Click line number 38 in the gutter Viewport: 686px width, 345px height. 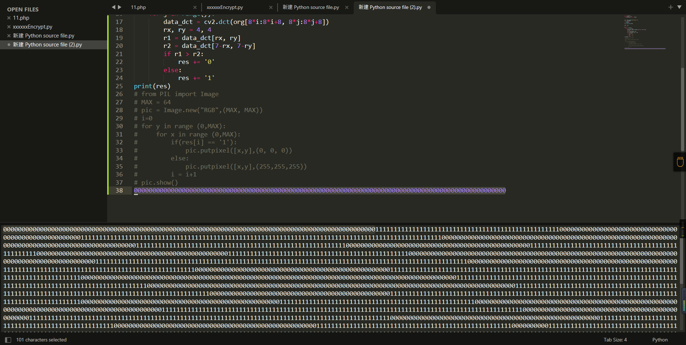(x=119, y=190)
